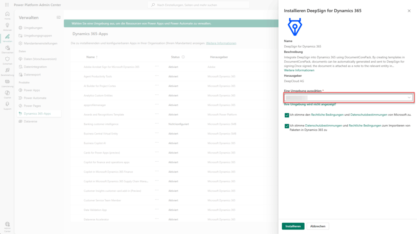The image size is (417, 234).
Task: Open more options for Banking customer intelligence
Action: [157, 123]
